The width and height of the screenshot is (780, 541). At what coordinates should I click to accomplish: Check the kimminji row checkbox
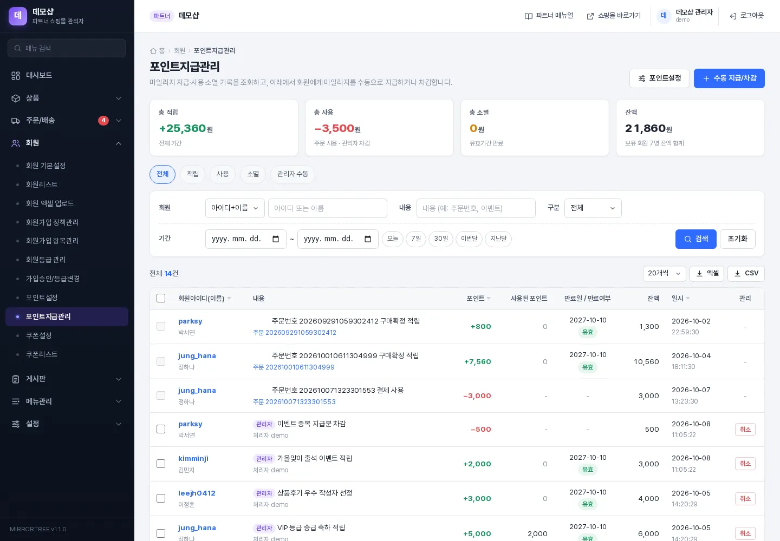point(161,464)
